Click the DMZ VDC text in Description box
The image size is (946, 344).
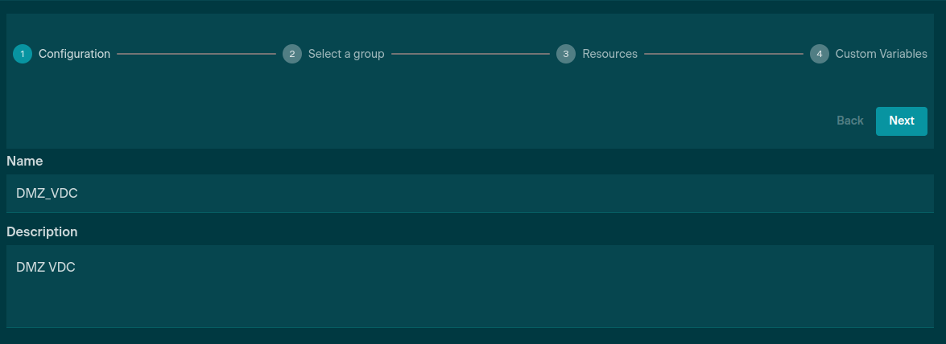46,268
